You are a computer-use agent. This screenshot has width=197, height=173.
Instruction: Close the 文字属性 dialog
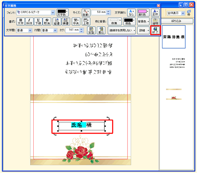158,6
